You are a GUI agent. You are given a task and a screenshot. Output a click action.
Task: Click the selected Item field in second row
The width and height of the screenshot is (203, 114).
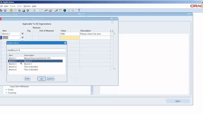point(11,38)
